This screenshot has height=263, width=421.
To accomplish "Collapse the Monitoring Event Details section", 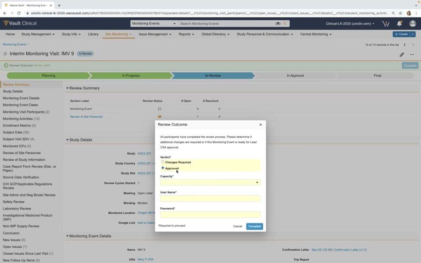I will pos(68,236).
